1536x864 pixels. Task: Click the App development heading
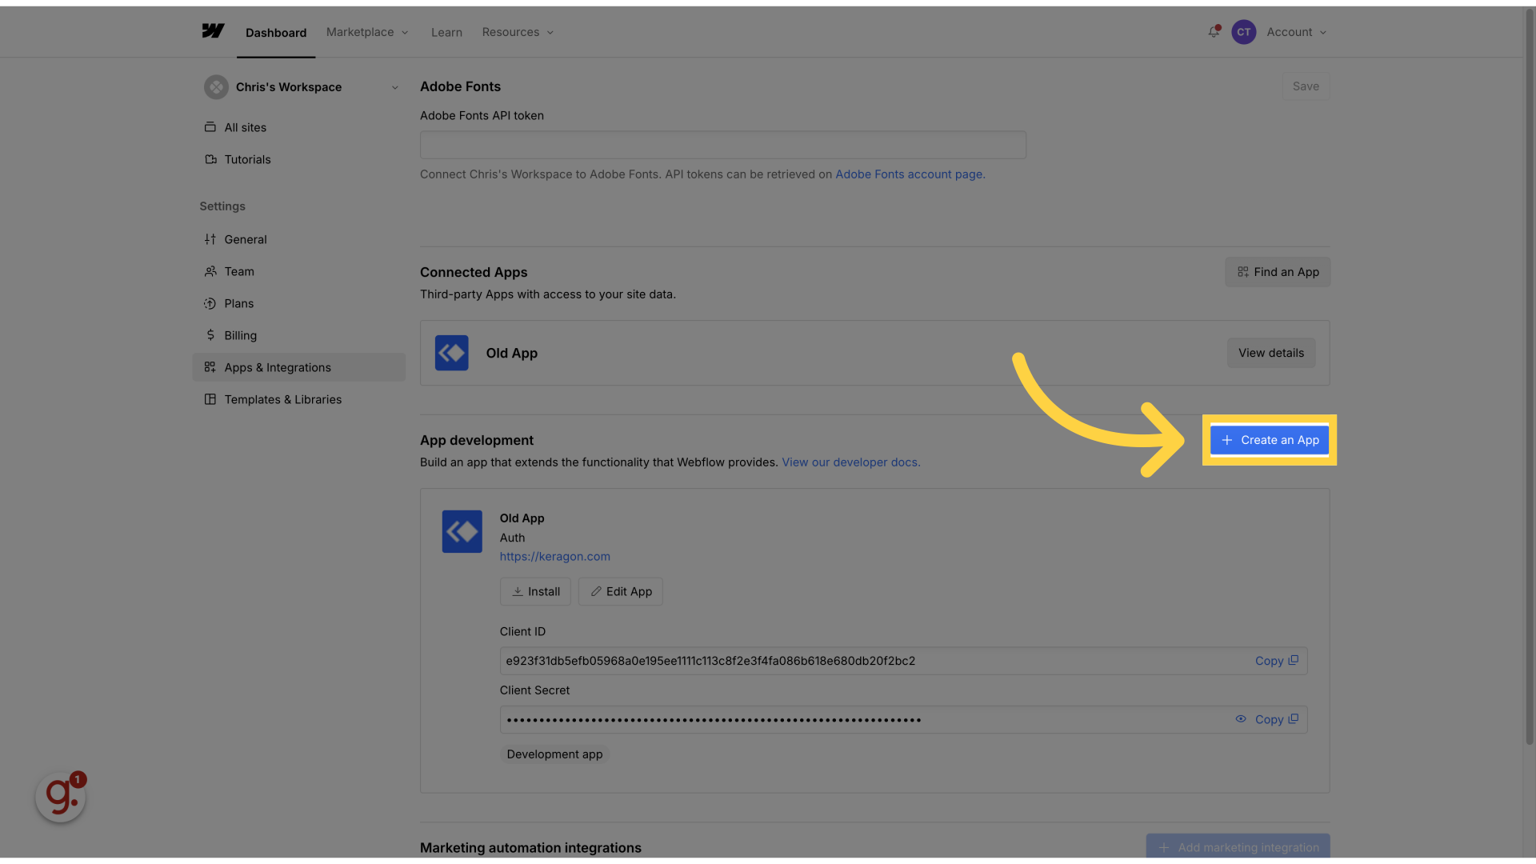(477, 440)
